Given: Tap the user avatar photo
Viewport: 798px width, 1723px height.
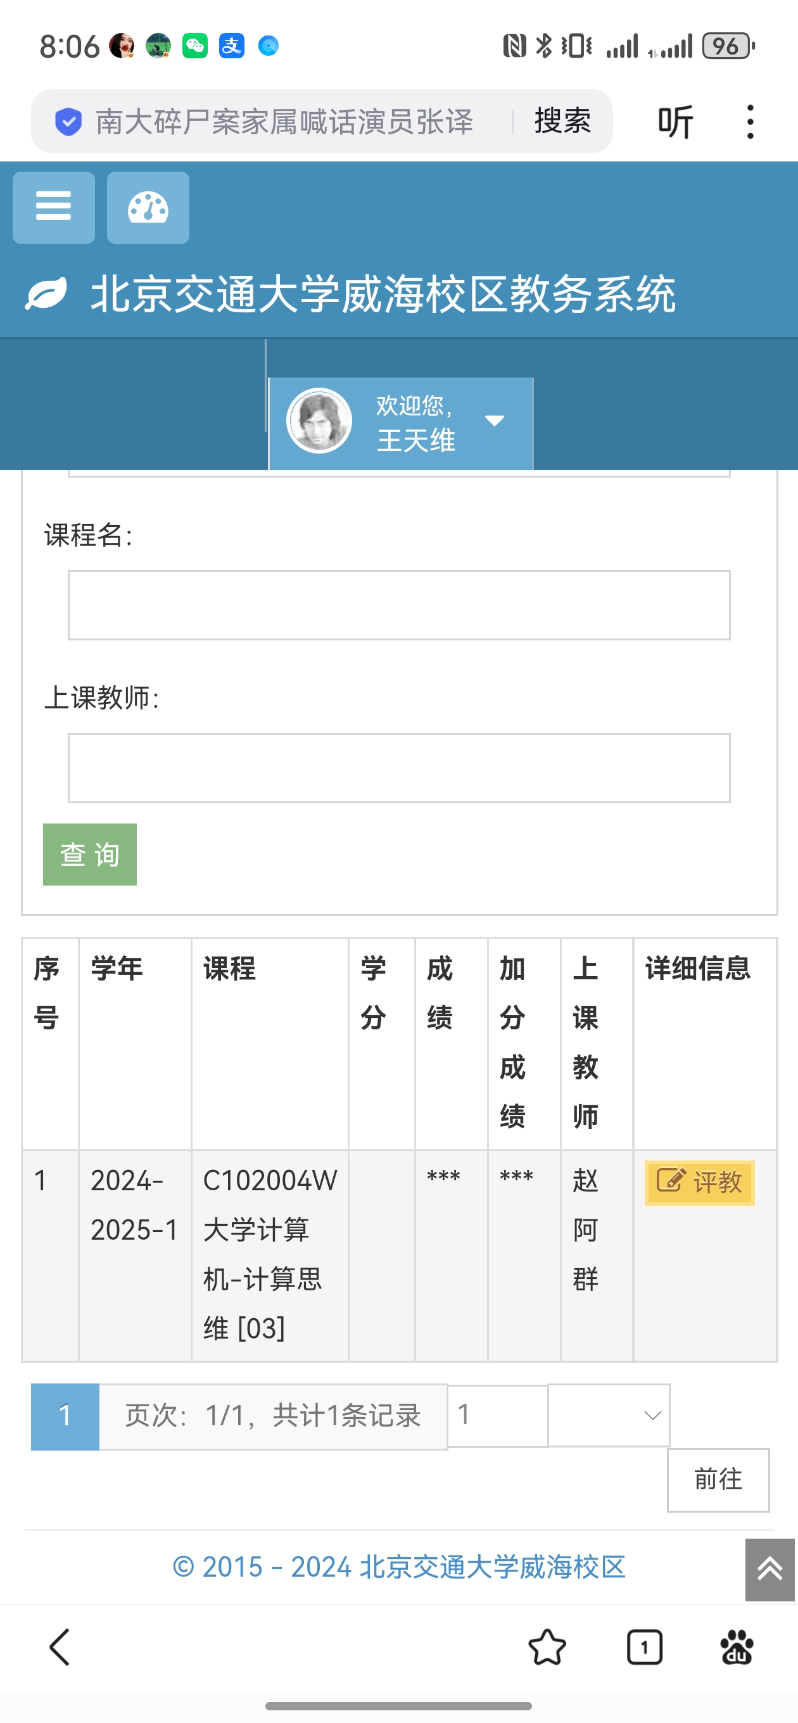Looking at the screenshot, I should point(319,421).
